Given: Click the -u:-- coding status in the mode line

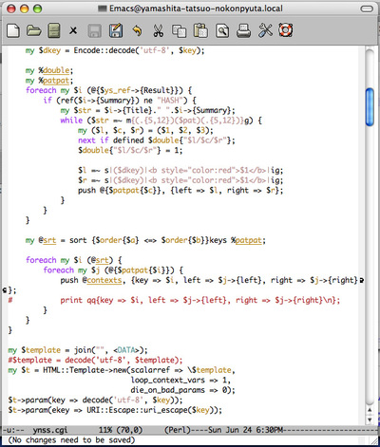Looking at the screenshot, I should pyautogui.click(x=14, y=430).
